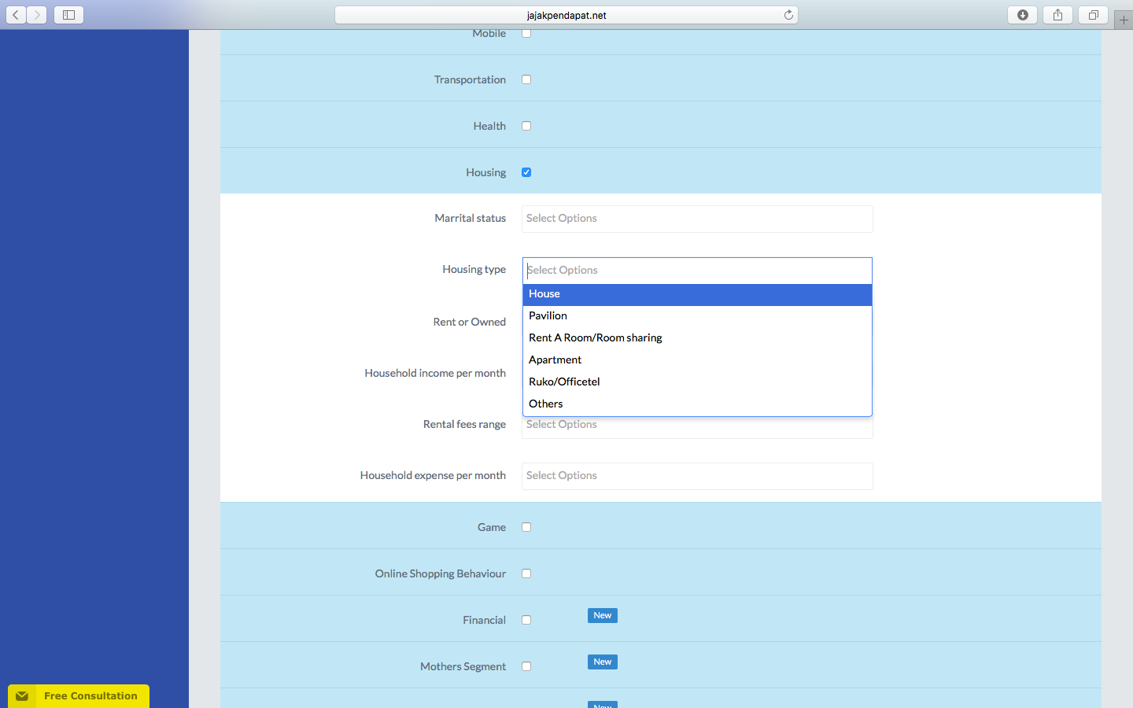Tick the Health checkbox
The height and width of the screenshot is (708, 1133).
[526, 126]
